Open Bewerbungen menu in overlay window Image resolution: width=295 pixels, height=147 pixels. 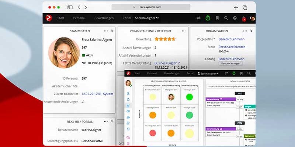171,73
